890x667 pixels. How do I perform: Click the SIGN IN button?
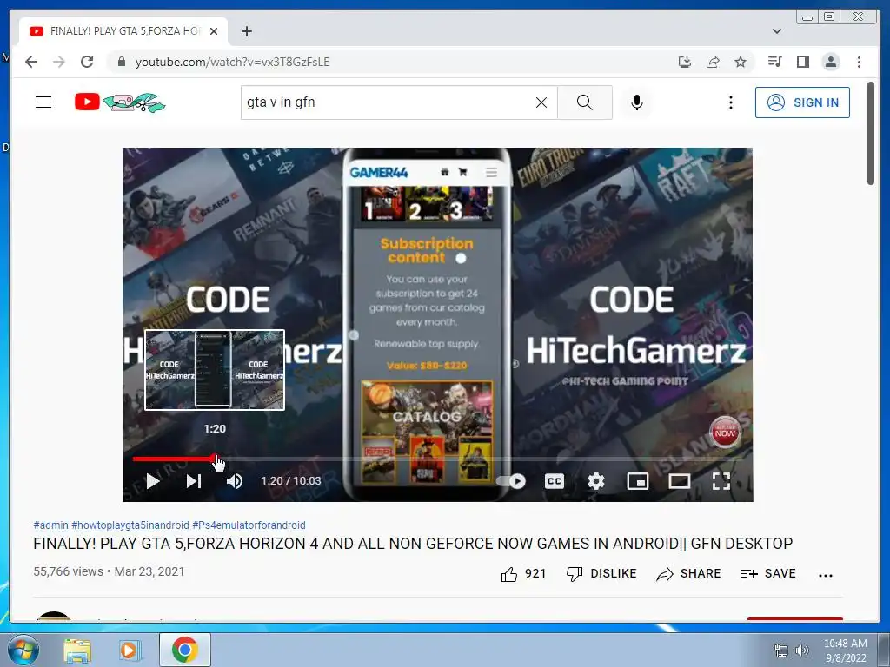[x=802, y=102]
